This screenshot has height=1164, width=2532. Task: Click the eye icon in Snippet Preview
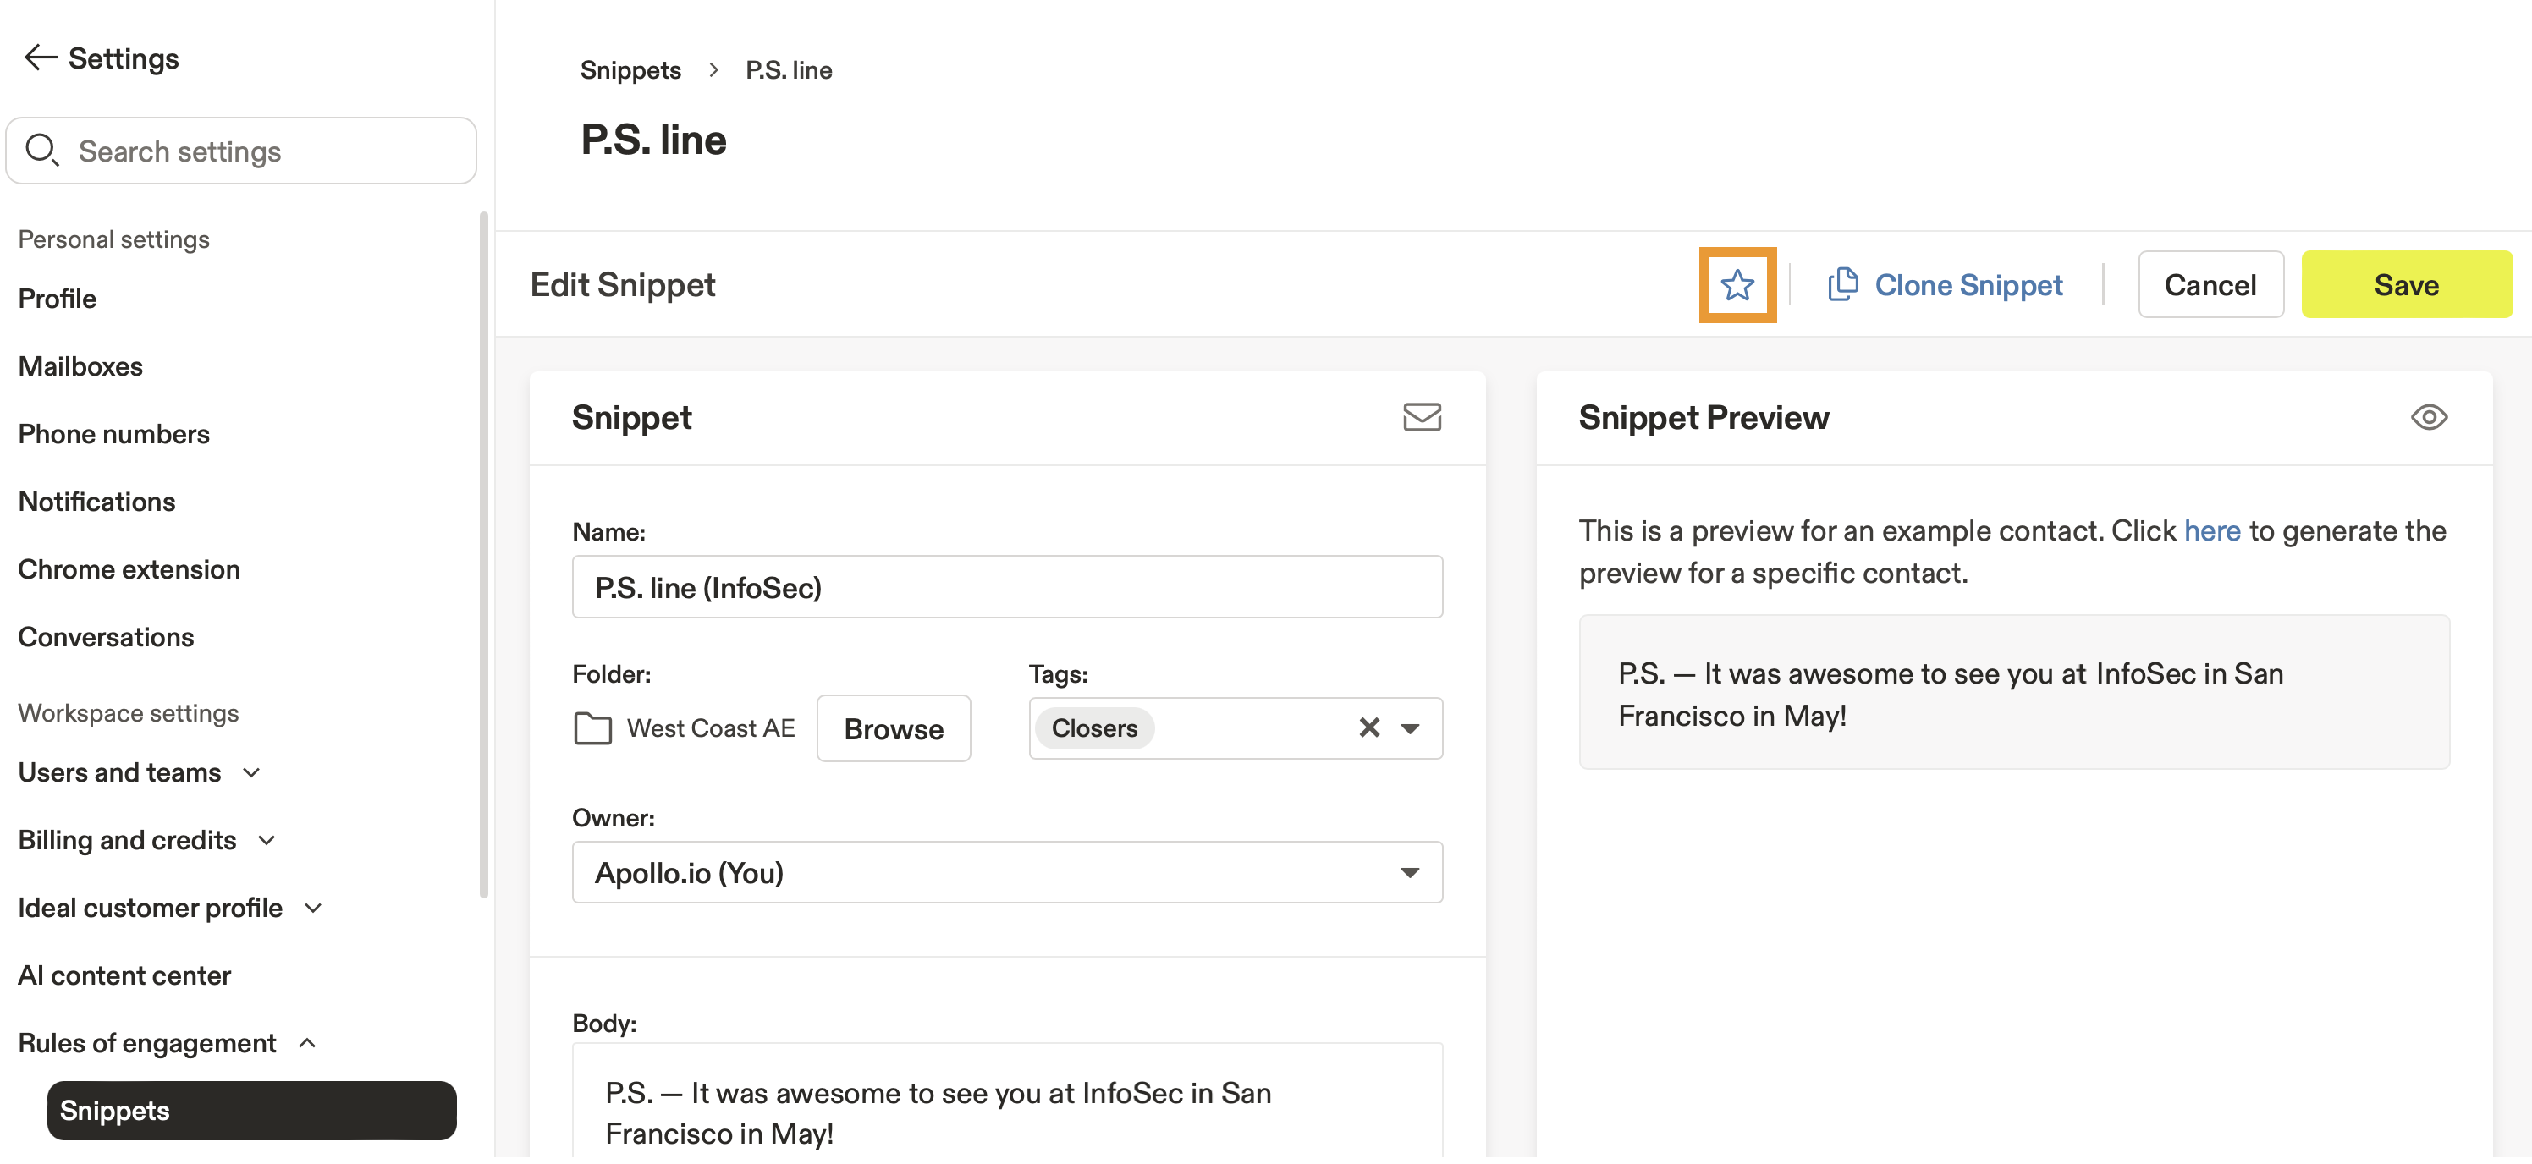pos(2428,416)
